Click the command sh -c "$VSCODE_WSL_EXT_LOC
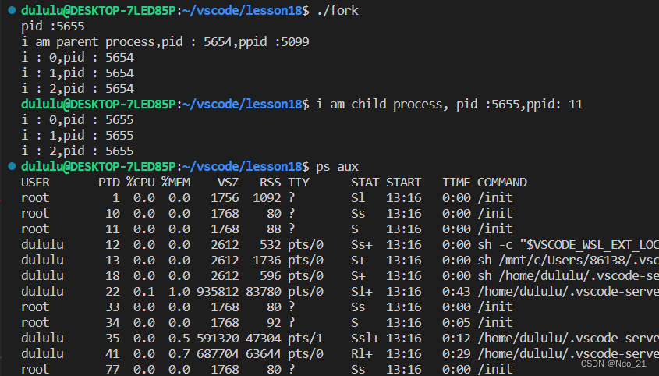The height and width of the screenshot is (376, 659). pos(569,244)
